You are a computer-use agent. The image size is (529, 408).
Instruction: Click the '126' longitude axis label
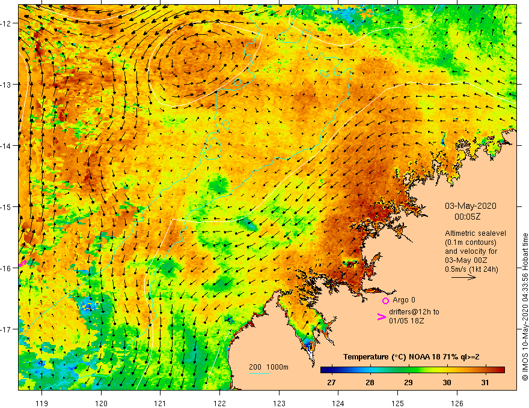pos(457,403)
